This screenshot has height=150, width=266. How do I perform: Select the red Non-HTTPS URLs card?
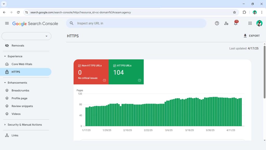[x=91, y=72]
